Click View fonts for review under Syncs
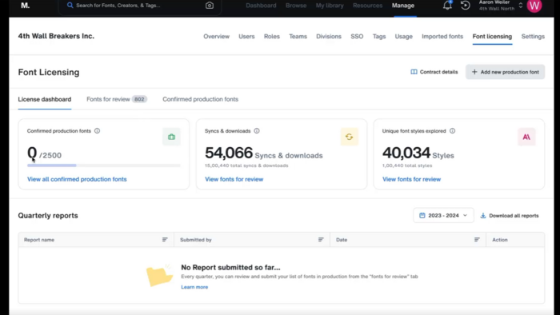This screenshot has height=315, width=560. pos(234,179)
